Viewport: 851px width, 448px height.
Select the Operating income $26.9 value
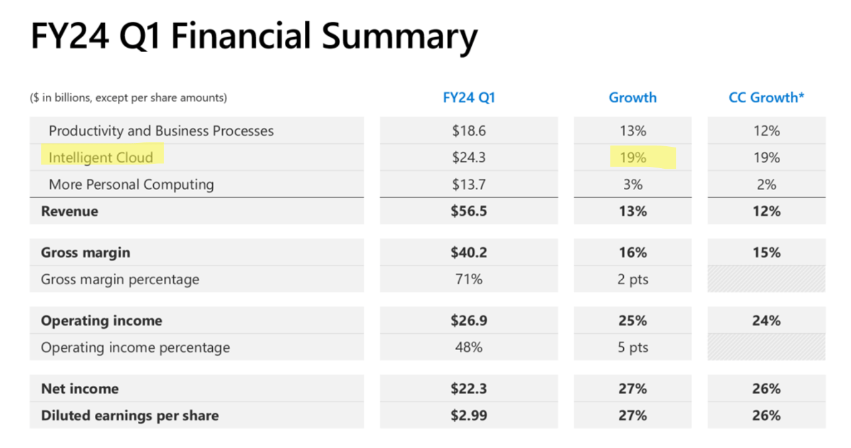pyautogui.click(x=468, y=321)
